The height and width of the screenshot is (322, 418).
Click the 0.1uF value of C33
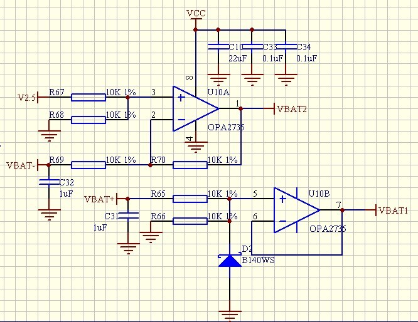click(x=273, y=58)
